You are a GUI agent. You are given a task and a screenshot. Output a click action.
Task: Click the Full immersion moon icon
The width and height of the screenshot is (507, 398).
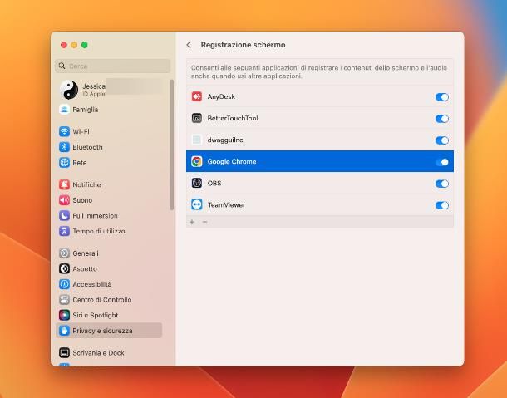click(64, 216)
